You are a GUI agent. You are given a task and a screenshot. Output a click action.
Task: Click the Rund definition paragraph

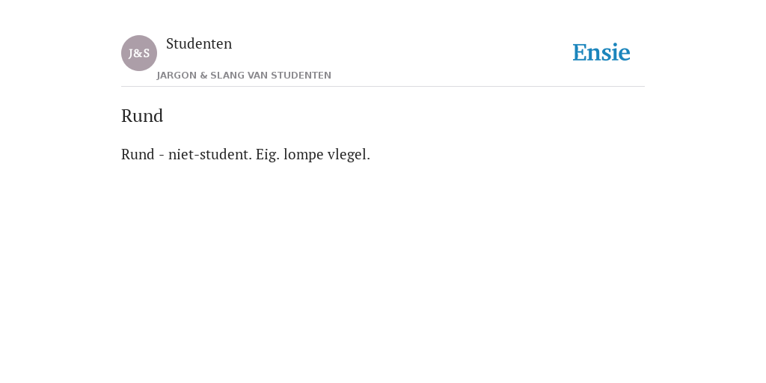coord(245,154)
